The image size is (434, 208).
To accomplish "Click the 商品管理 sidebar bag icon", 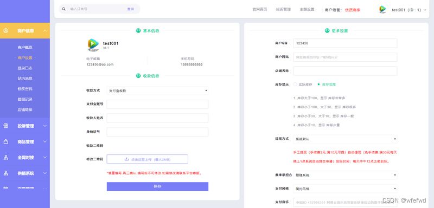I will 6,142.
